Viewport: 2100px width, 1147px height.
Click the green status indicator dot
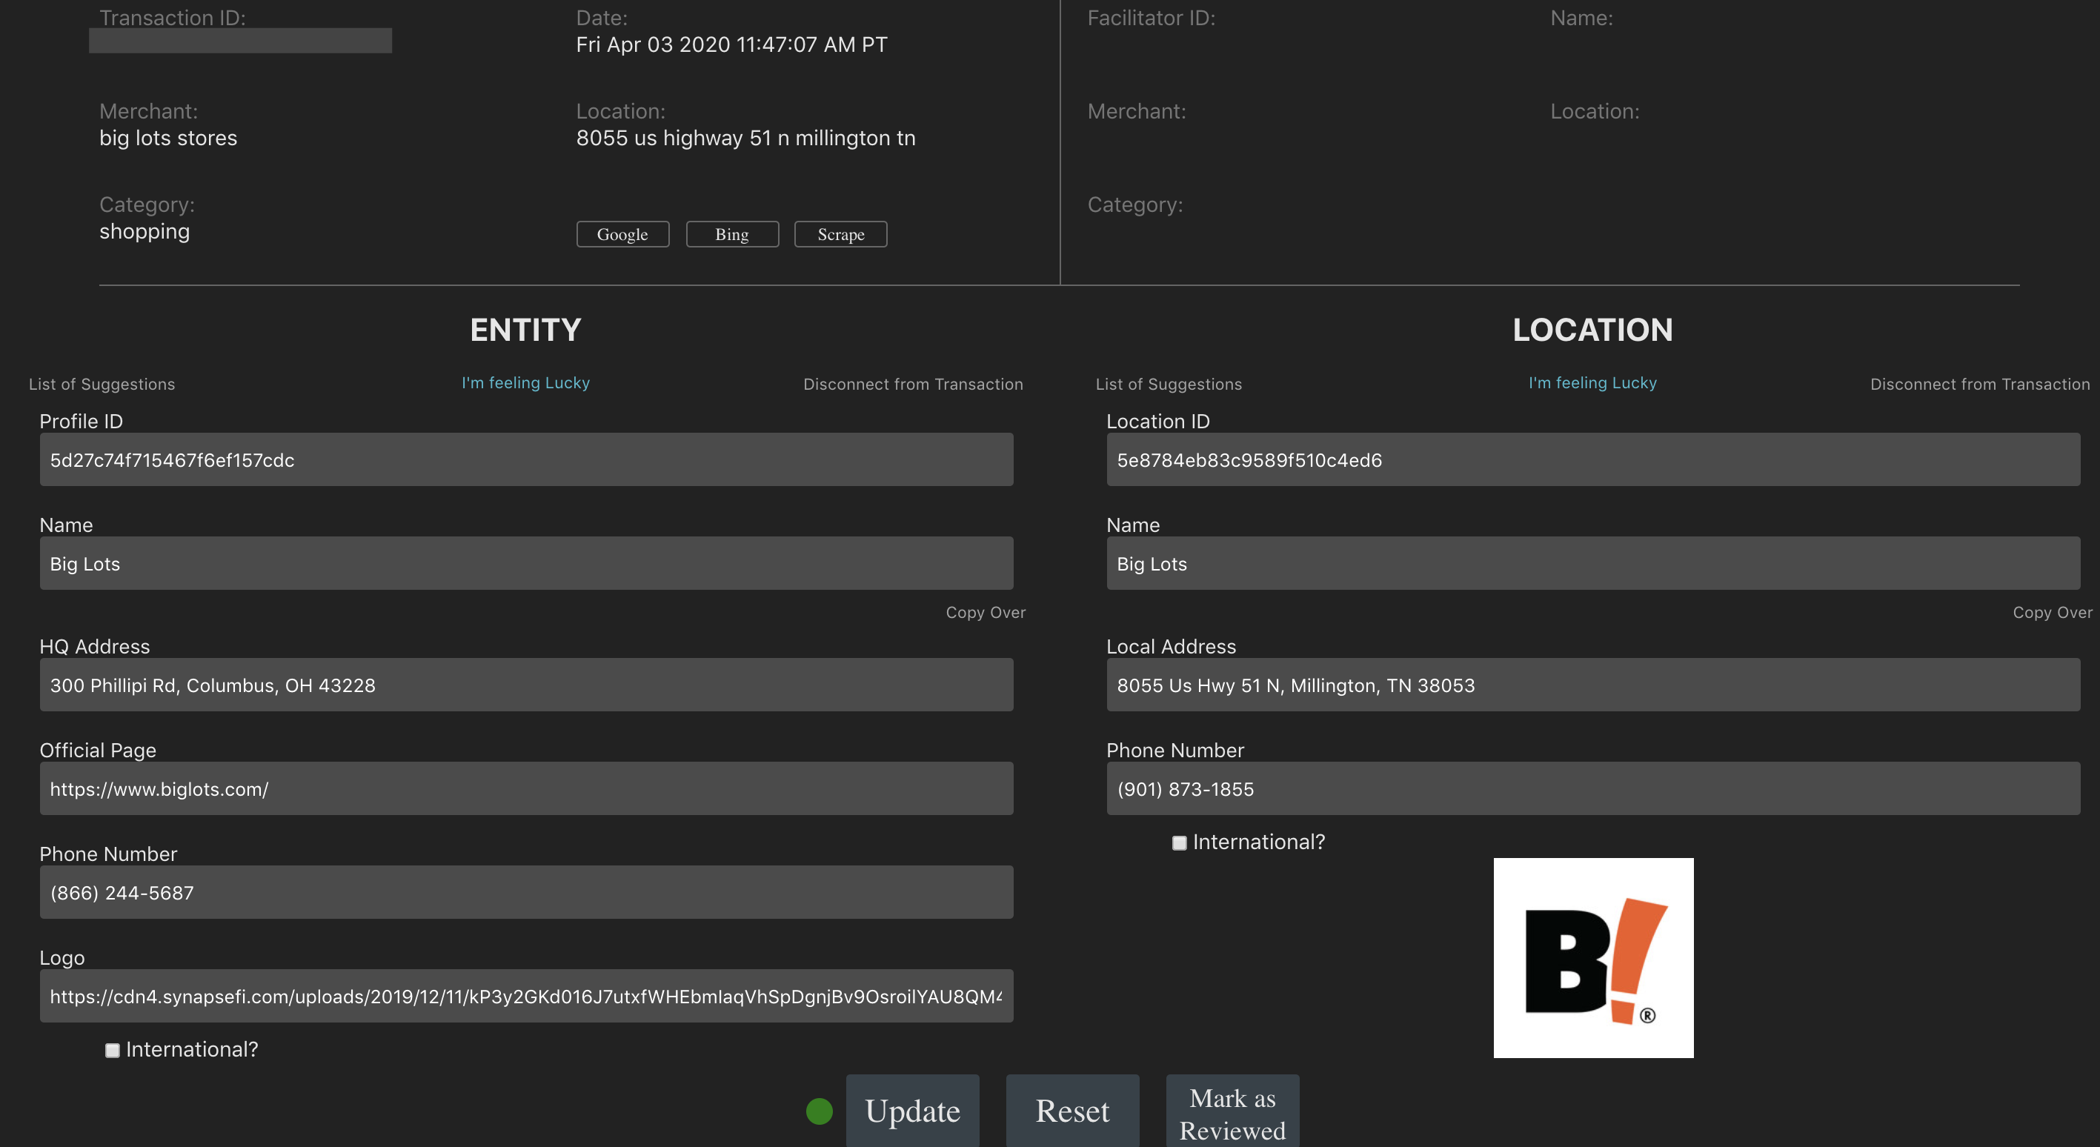click(820, 1111)
